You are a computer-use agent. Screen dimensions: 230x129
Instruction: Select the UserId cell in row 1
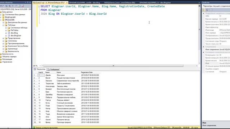click(x=41, y=75)
